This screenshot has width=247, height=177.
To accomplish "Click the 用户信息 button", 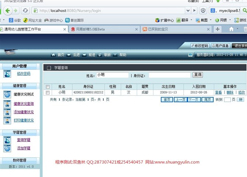I will (220, 46).
